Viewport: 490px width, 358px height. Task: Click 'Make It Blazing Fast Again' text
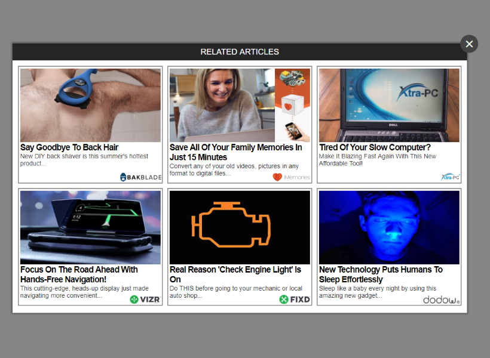(378, 160)
